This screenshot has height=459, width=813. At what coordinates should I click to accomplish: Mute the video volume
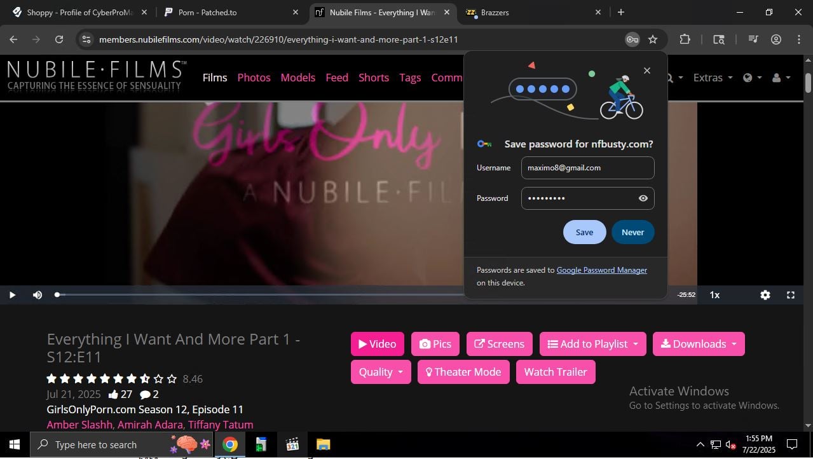(38, 295)
